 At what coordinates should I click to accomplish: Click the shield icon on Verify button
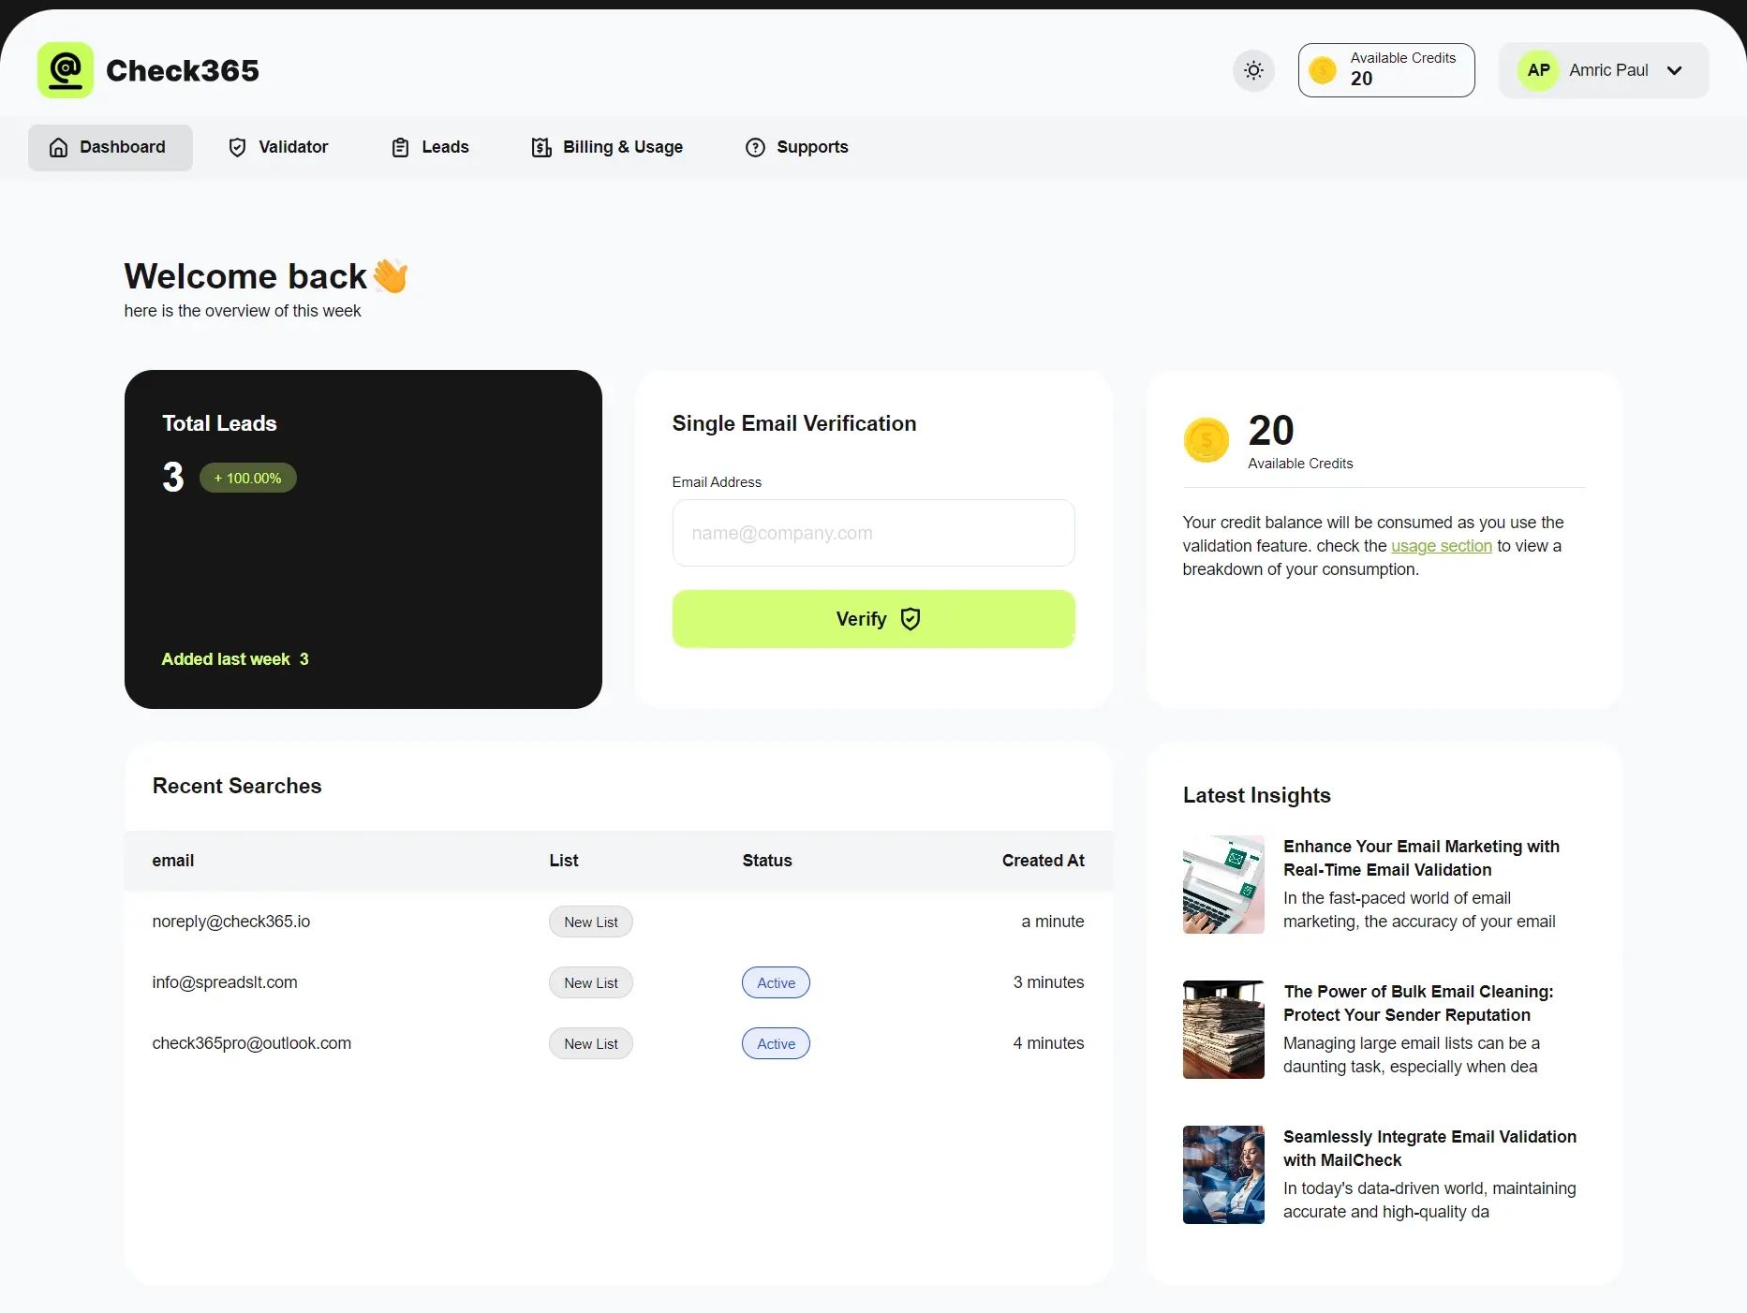(x=911, y=619)
